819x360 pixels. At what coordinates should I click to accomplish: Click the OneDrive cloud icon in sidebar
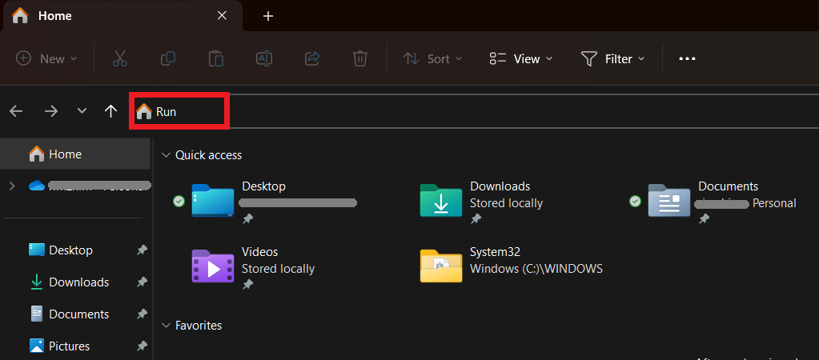pyautogui.click(x=37, y=186)
